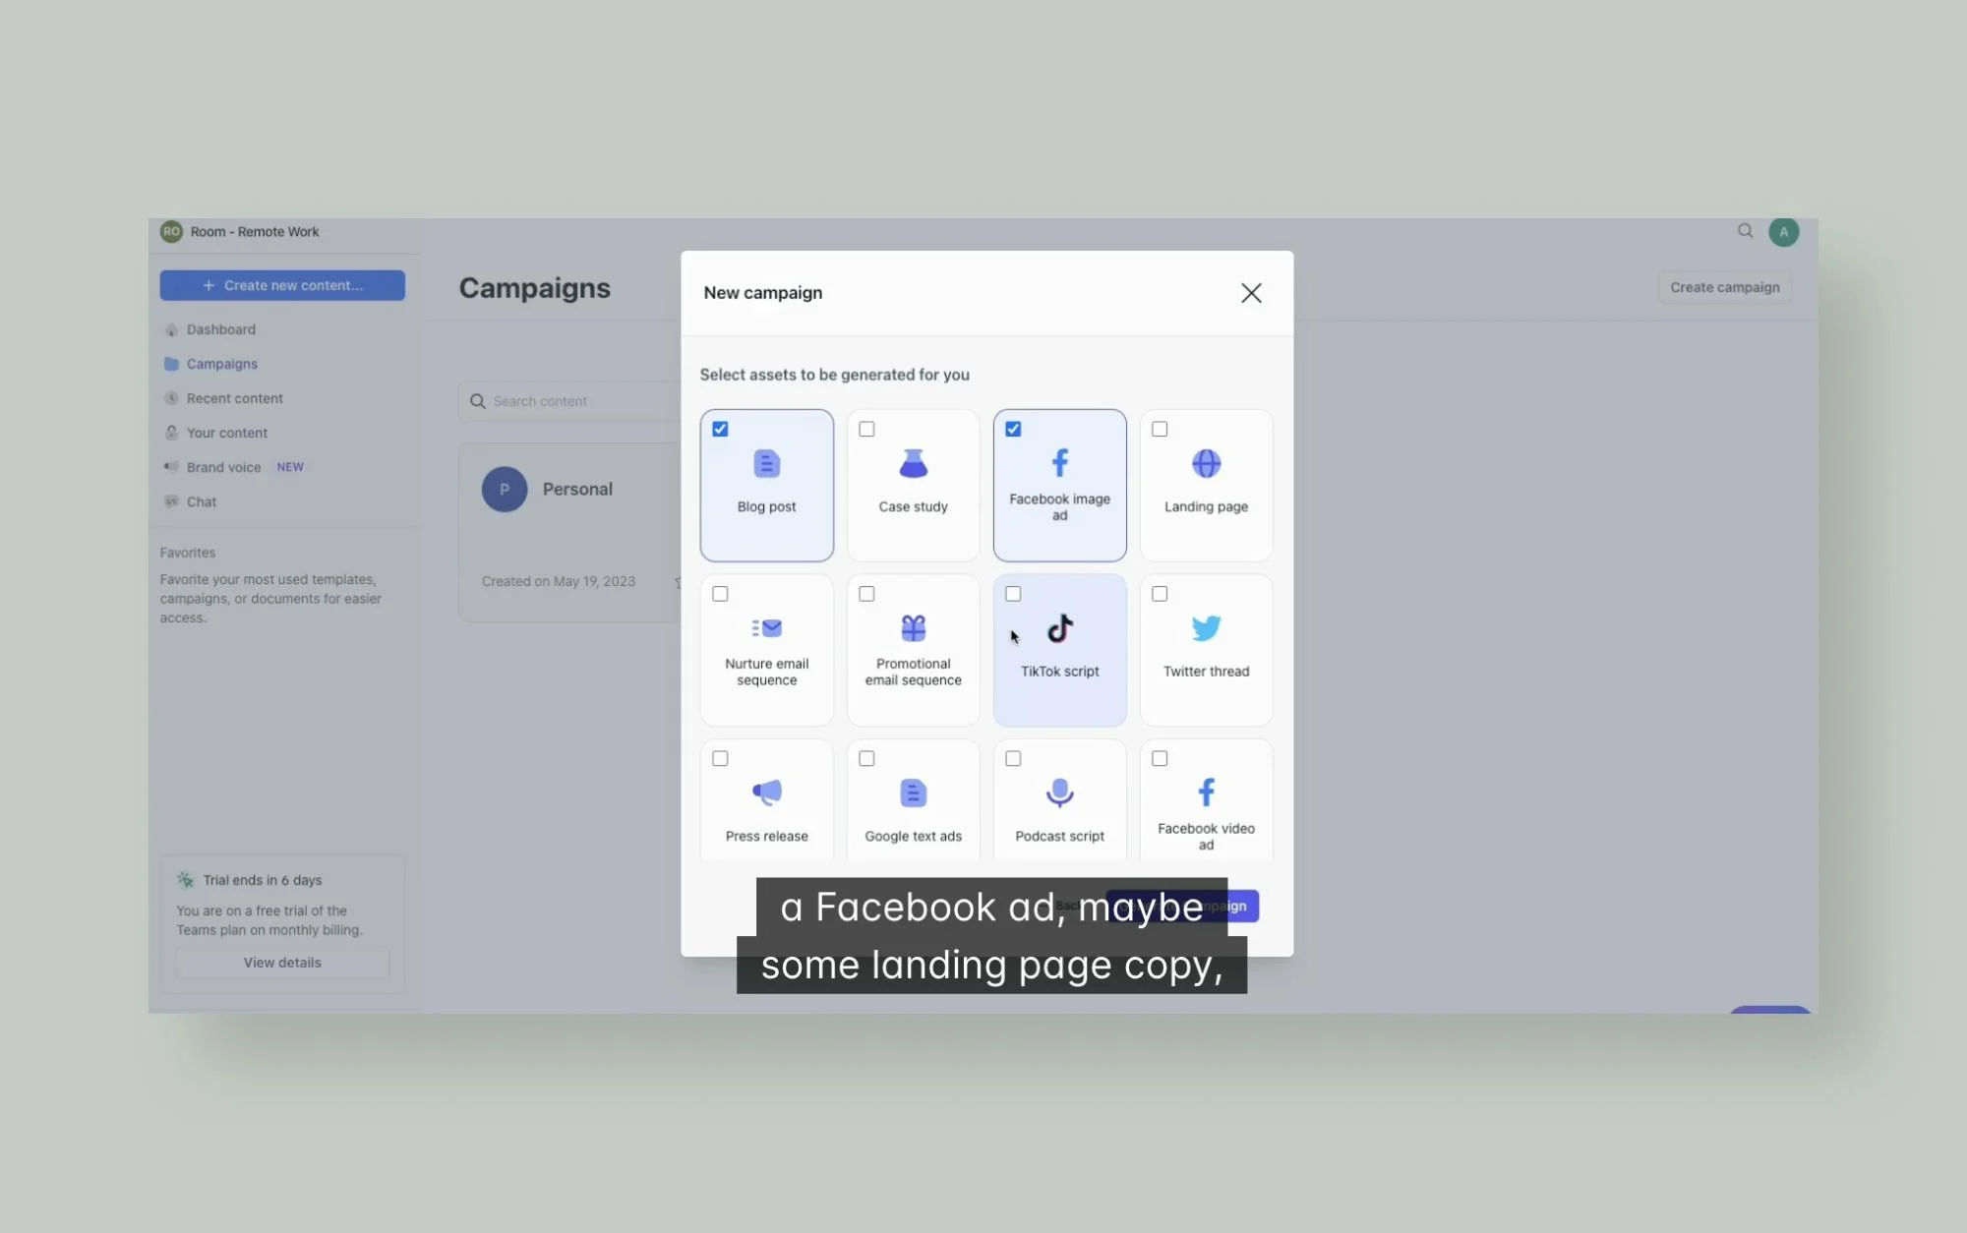This screenshot has width=1967, height=1233.
Task: Click the Twitter thread bird icon
Action: (1206, 628)
